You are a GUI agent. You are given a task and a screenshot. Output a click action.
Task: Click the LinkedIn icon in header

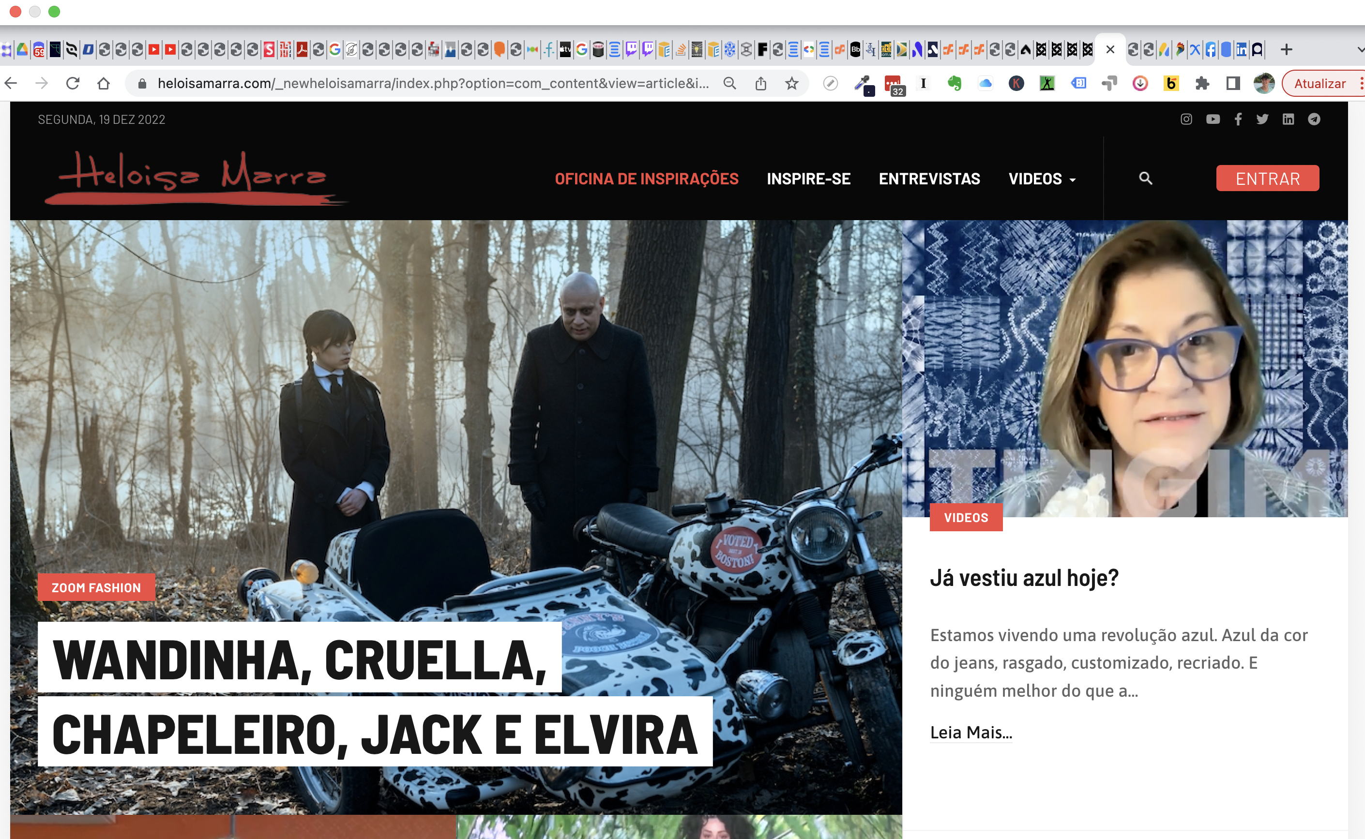tap(1288, 120)
